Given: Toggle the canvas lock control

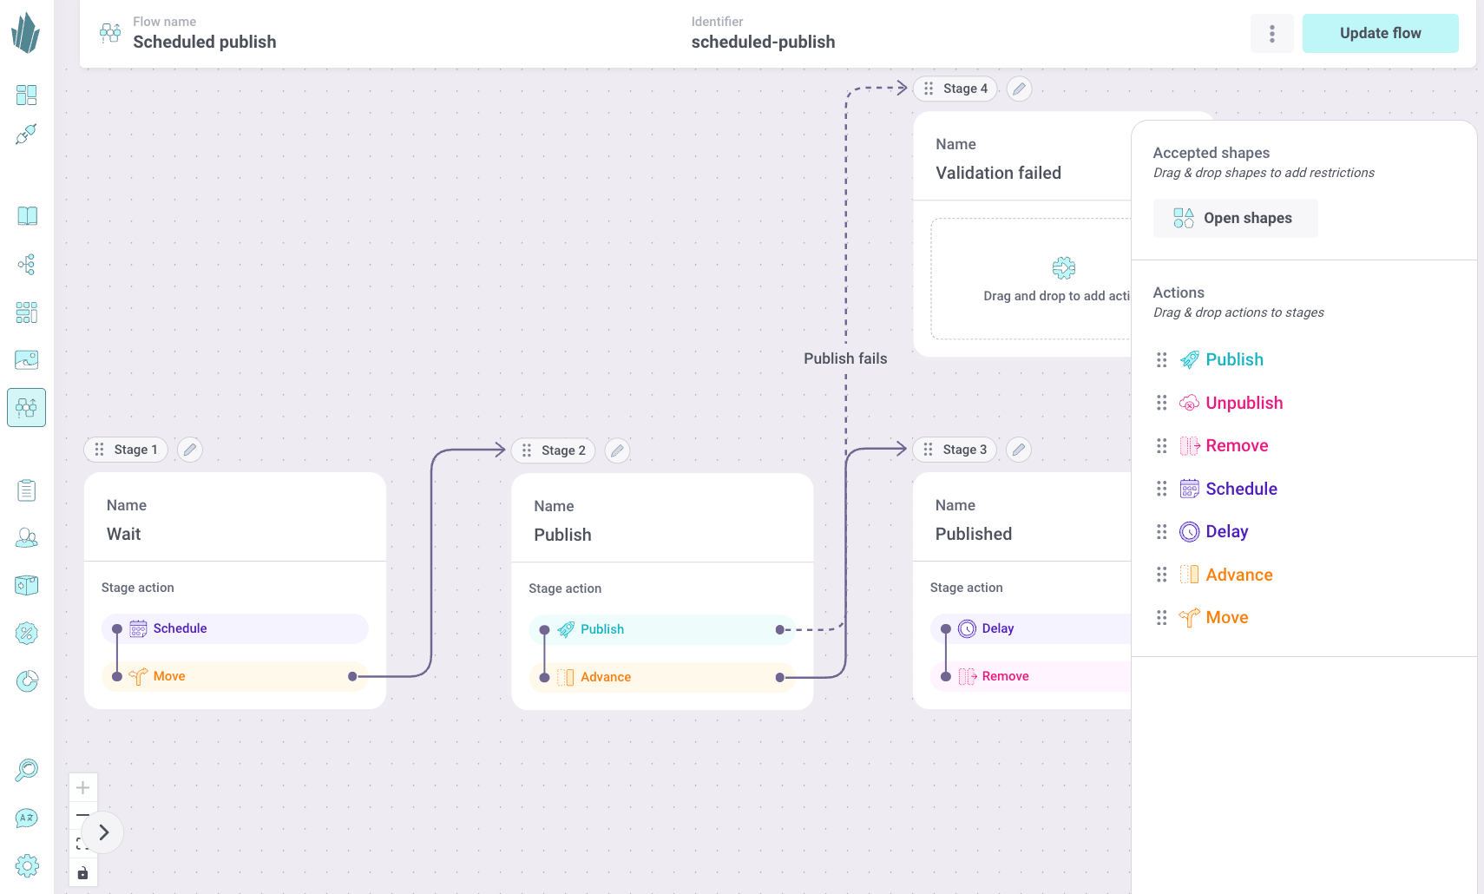Looking at the screenshot, I should (x=82, y=873).
